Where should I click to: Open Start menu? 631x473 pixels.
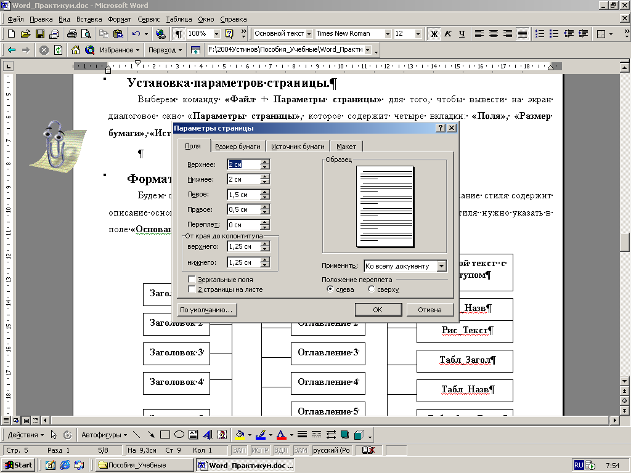[x=18, y=465]
